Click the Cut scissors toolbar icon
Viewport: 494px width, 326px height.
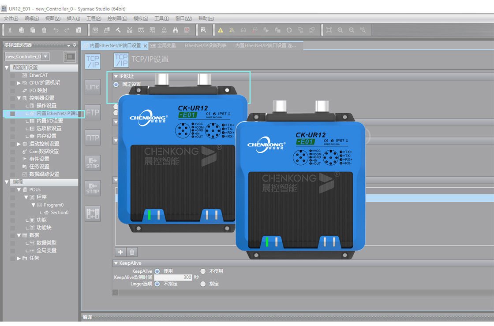click(10, 30)
